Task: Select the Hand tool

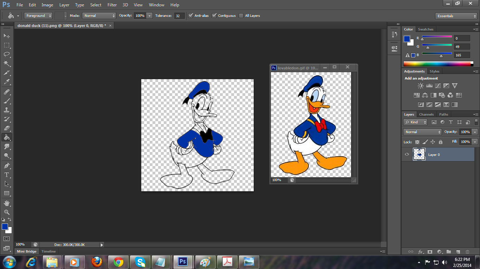Action: (x=7, y=203)
